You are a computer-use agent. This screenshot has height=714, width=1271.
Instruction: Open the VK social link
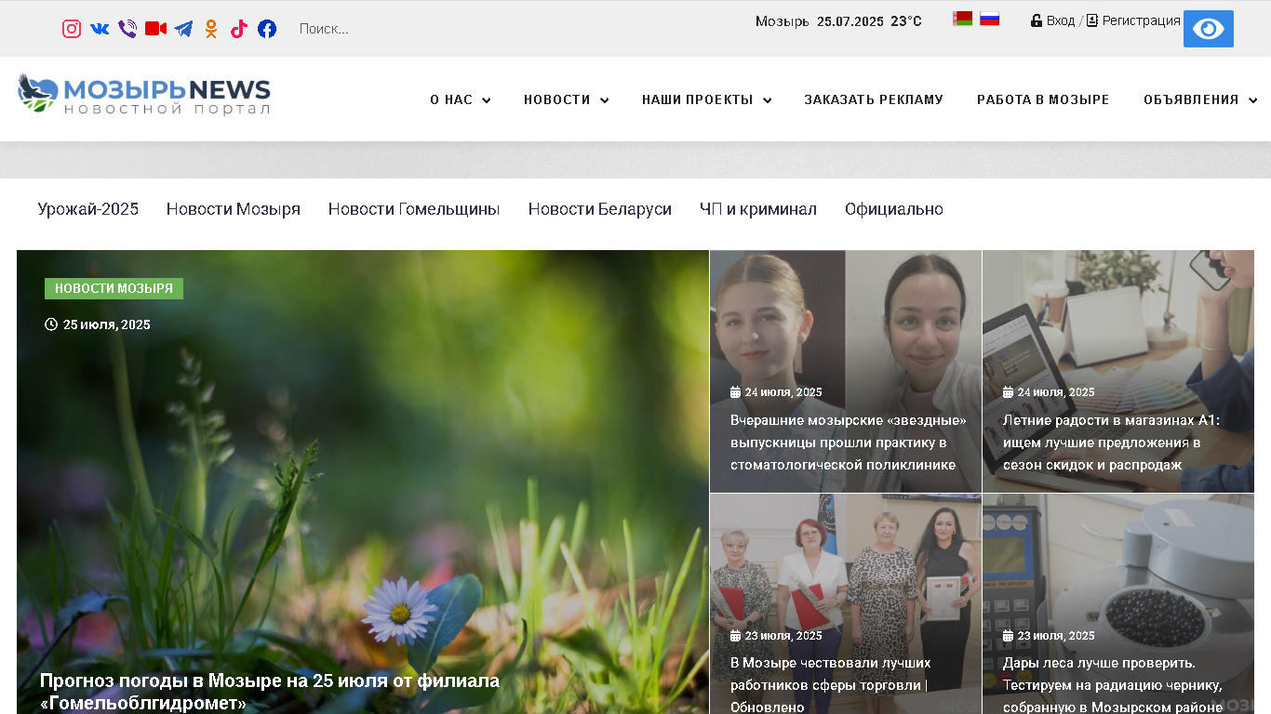pyautogui.click(x=100, y=29)
